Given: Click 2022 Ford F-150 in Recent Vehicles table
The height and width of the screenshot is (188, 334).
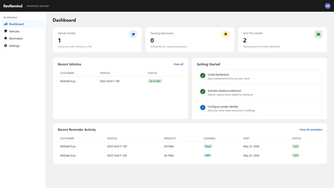Looking at the screenshot, I should pos(109,81).
